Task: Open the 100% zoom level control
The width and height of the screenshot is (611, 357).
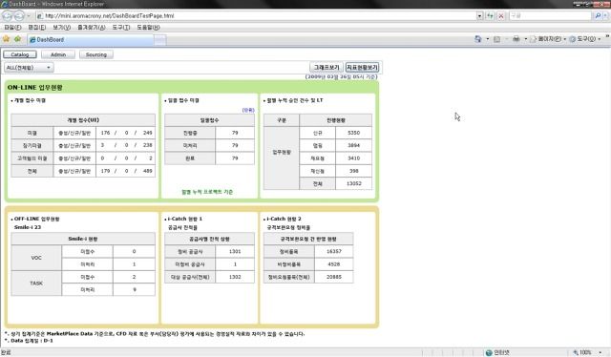Action: (587, 353)
